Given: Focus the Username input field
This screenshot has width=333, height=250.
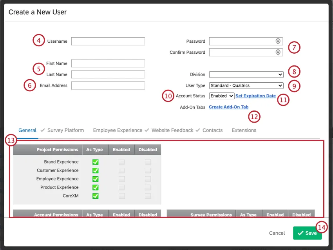Looking at the screenshot, I should (108, 41).
